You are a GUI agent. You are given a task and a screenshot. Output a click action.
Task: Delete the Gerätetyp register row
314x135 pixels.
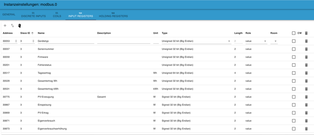pyautogui.click(x=306, y=41)
